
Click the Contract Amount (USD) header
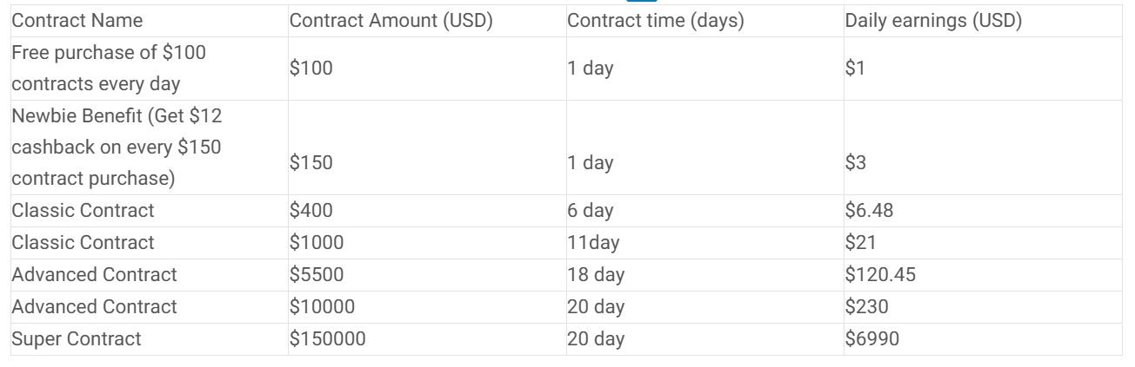tap(391, 21)
